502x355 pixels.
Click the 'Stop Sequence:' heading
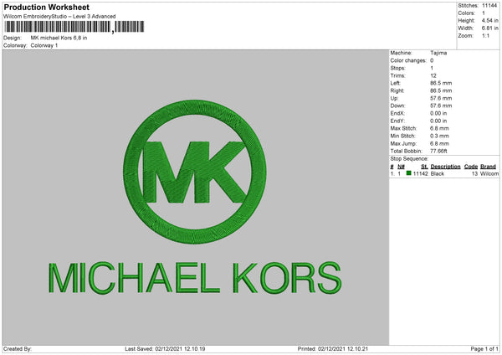tap(409, 159)
